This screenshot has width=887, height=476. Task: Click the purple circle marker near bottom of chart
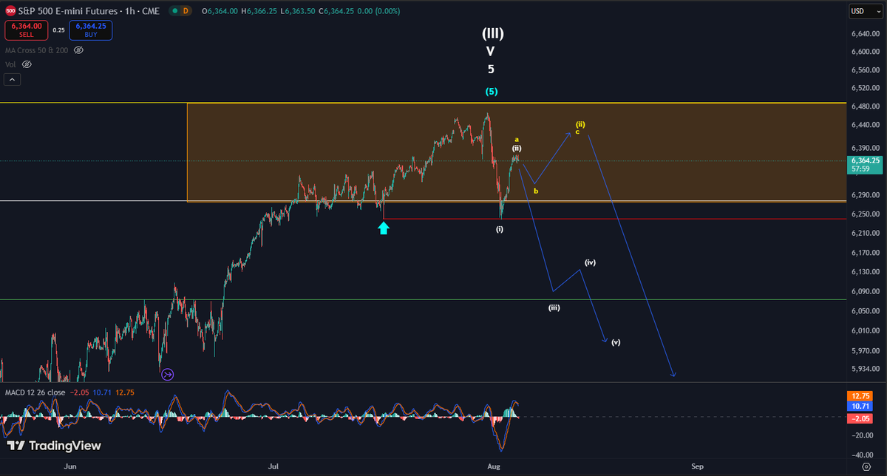[x=167, y=375]
